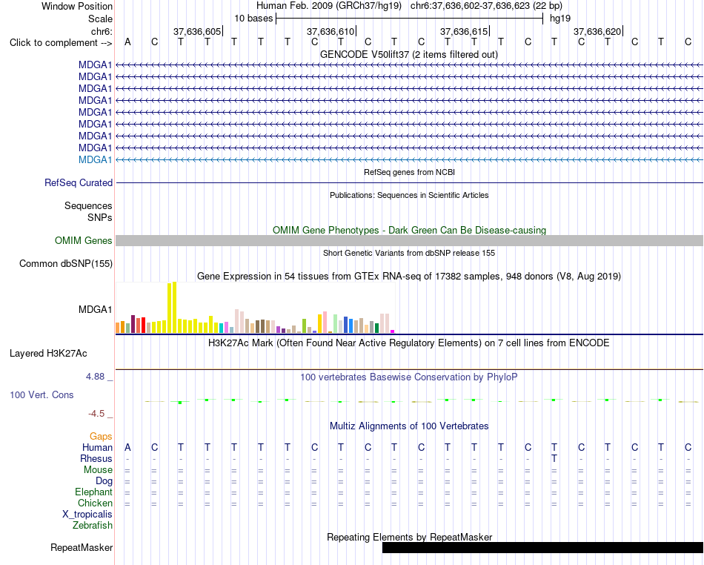The height and width of the screenshot is (565, 704).
Task: Click the Zebrafish species label
Action: point(93,526)
